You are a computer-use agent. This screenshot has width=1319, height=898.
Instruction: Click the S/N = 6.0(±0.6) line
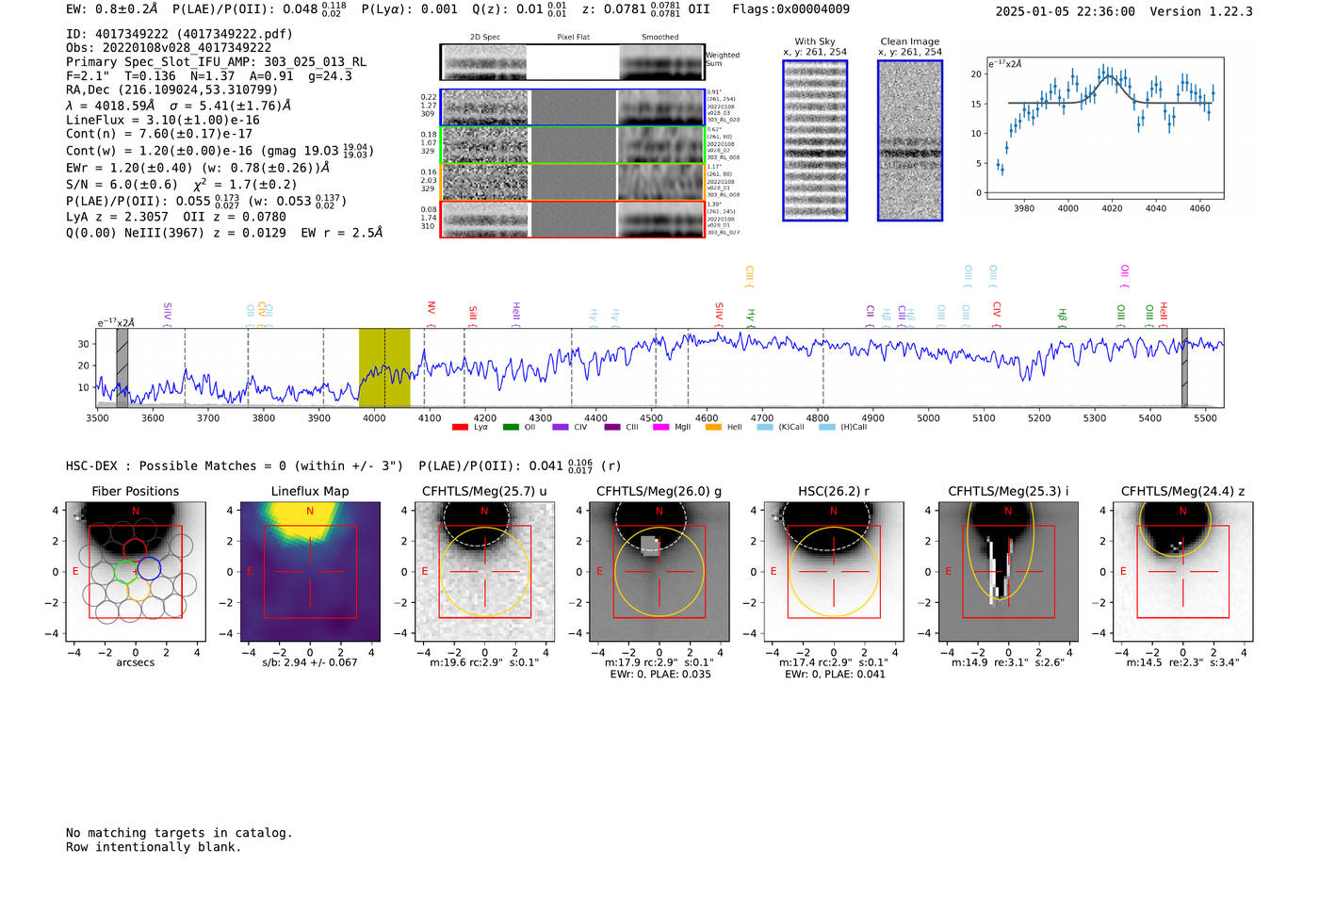coord(181,185)
